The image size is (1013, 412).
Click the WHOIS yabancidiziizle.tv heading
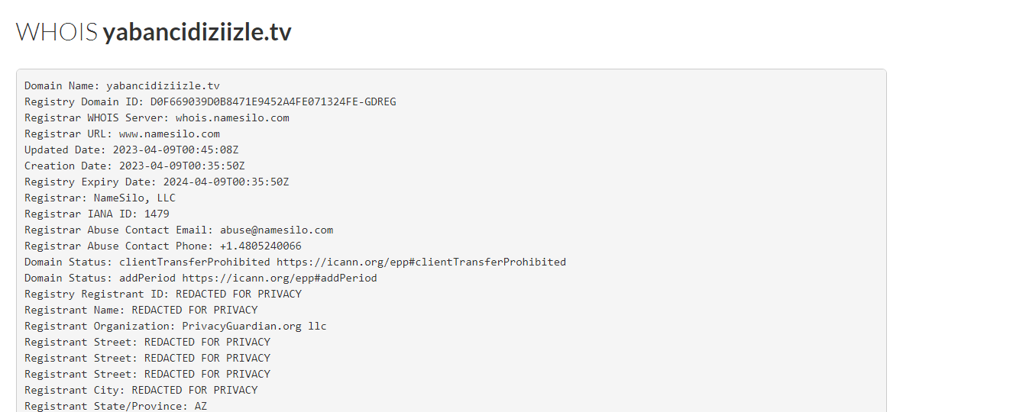tap(154, 32)
